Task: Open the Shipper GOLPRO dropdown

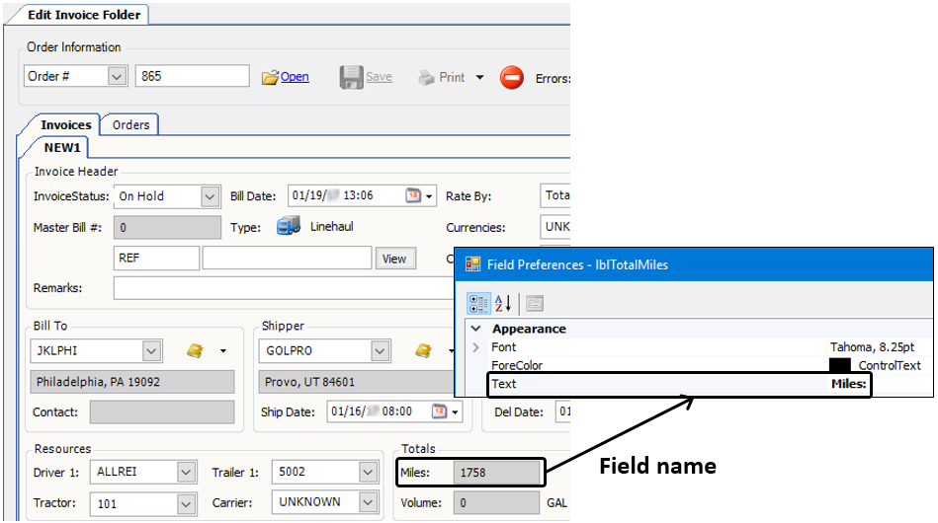Action: pos(380,351)
